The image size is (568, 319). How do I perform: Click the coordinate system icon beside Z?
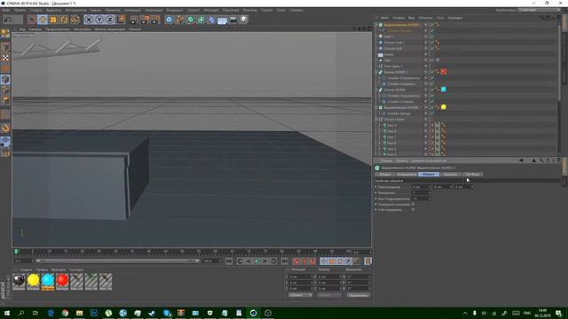[121, 19]
